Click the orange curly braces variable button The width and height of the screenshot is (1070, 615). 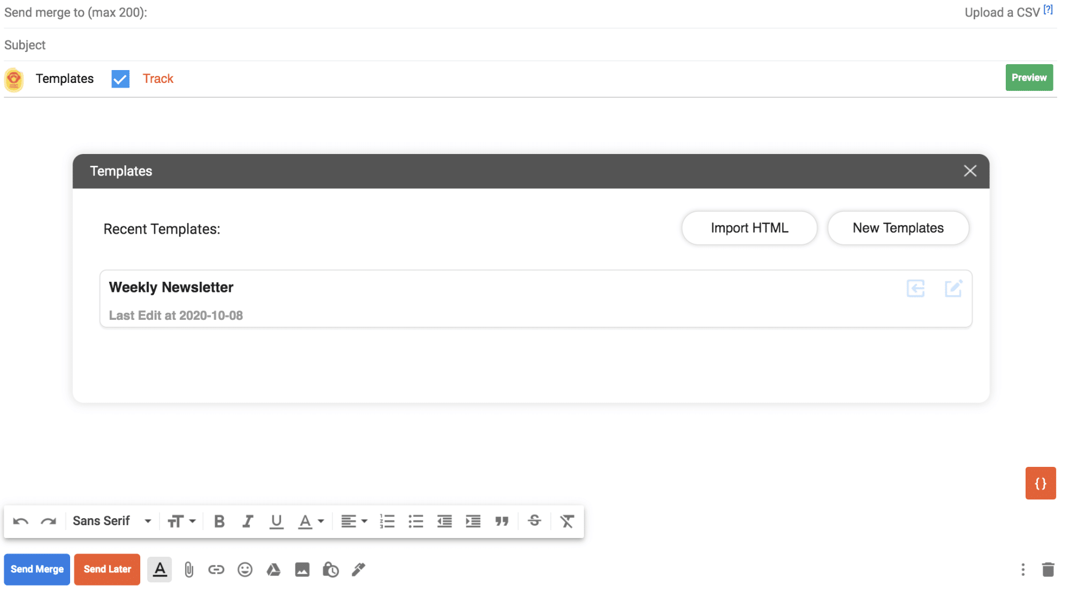[1041, 483]
